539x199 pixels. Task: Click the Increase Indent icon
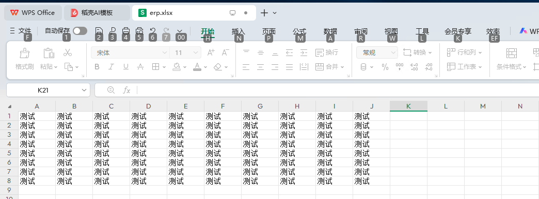pyautogui.click(x=304, y=52)
